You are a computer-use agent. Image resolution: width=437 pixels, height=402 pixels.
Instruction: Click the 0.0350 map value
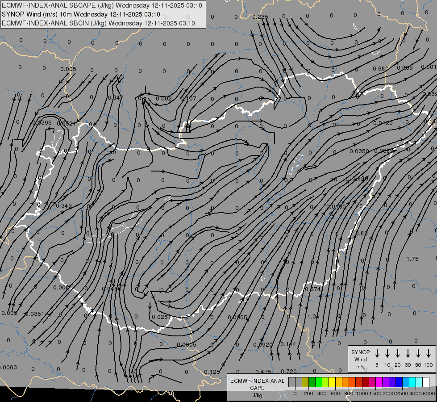coord(359,151)
